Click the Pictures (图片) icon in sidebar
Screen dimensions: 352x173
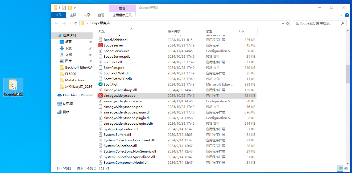point(62,61)
